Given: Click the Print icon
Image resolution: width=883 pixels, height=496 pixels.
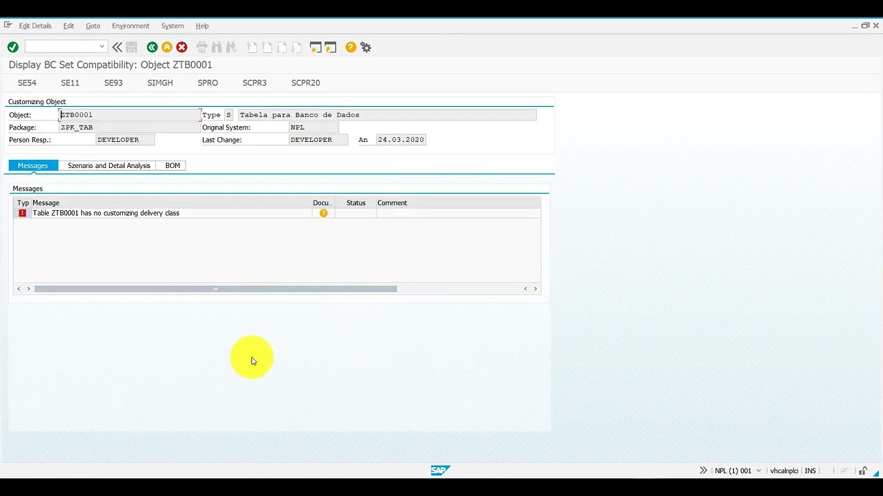Looking at the screenshot, I should [x=202, y=47].
